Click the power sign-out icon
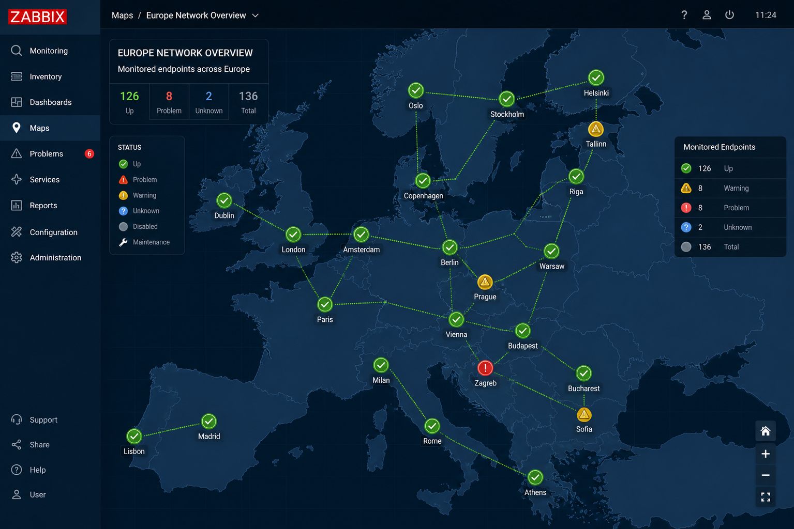Image resolution: width=794 pixels, height=529 pixels. point(729,15)
